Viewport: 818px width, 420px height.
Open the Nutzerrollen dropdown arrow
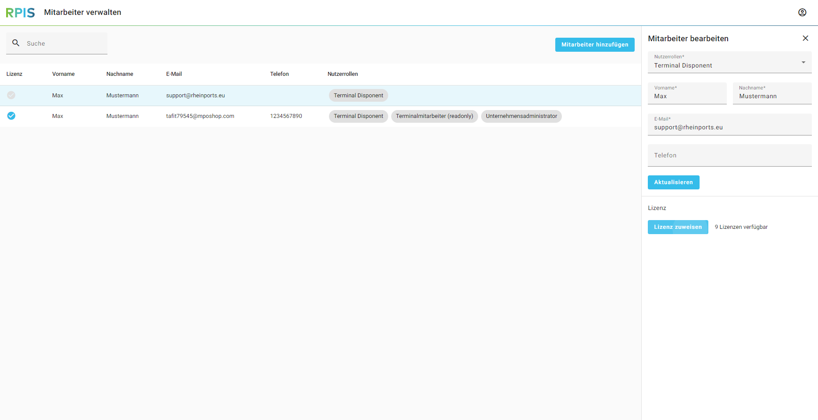[x=803, y=62]
